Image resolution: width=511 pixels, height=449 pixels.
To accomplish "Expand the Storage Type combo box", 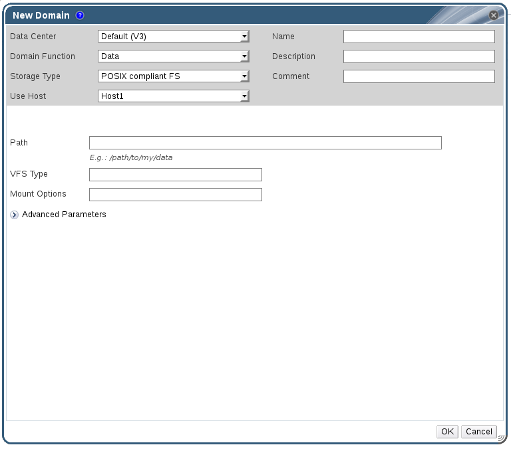I will 173,76.
